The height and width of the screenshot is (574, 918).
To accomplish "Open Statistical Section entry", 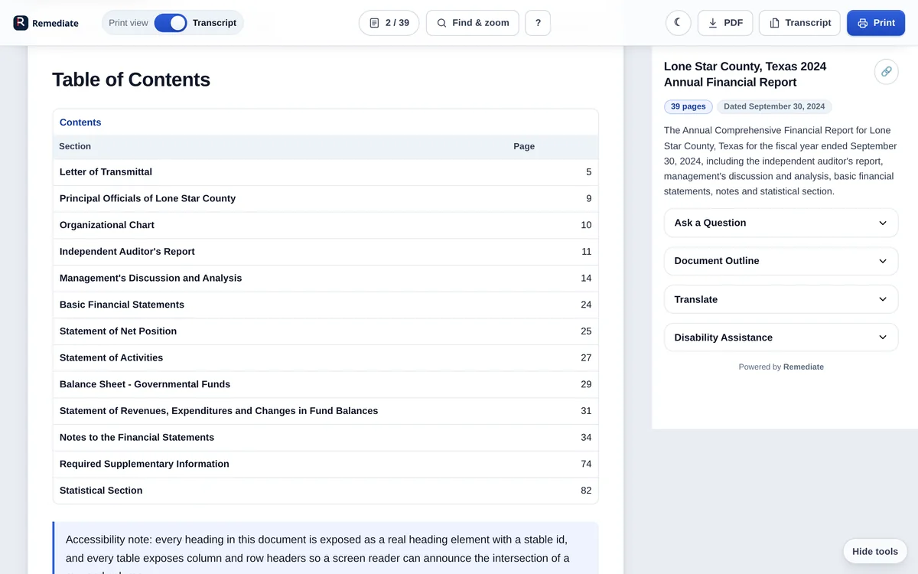I will click(325, 491).
